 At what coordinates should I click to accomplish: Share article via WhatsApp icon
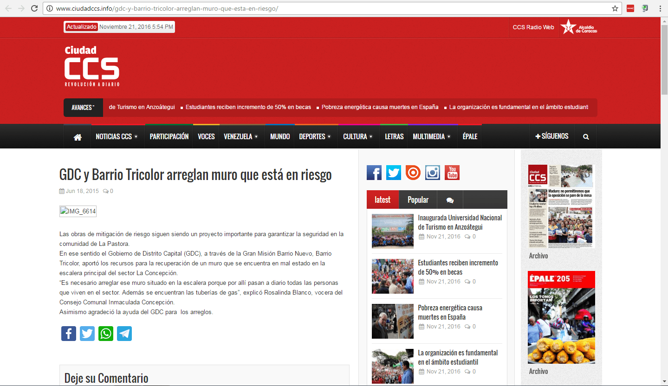[x=106, y=334]
